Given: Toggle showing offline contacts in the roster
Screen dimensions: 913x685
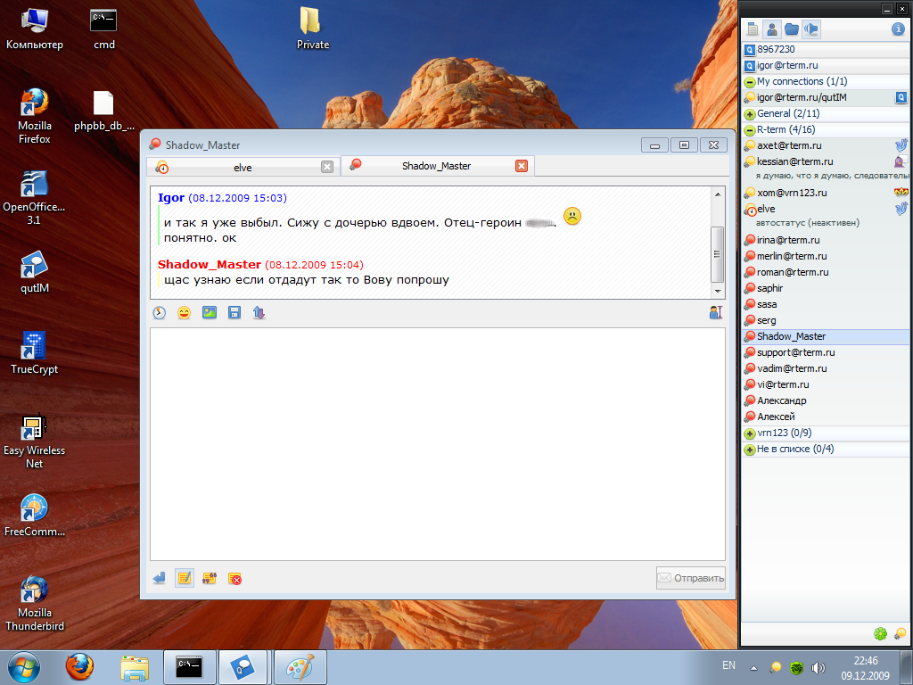Looking at the screenshot, I should [772, 29].
